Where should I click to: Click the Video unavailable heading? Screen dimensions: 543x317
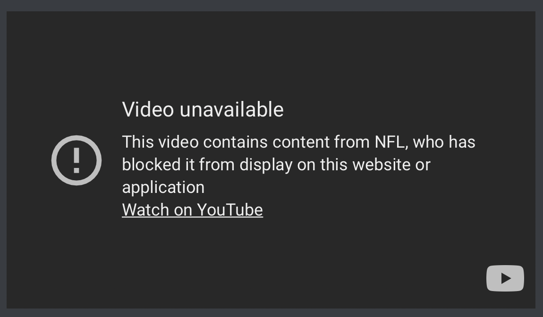(x=203, y=110)
